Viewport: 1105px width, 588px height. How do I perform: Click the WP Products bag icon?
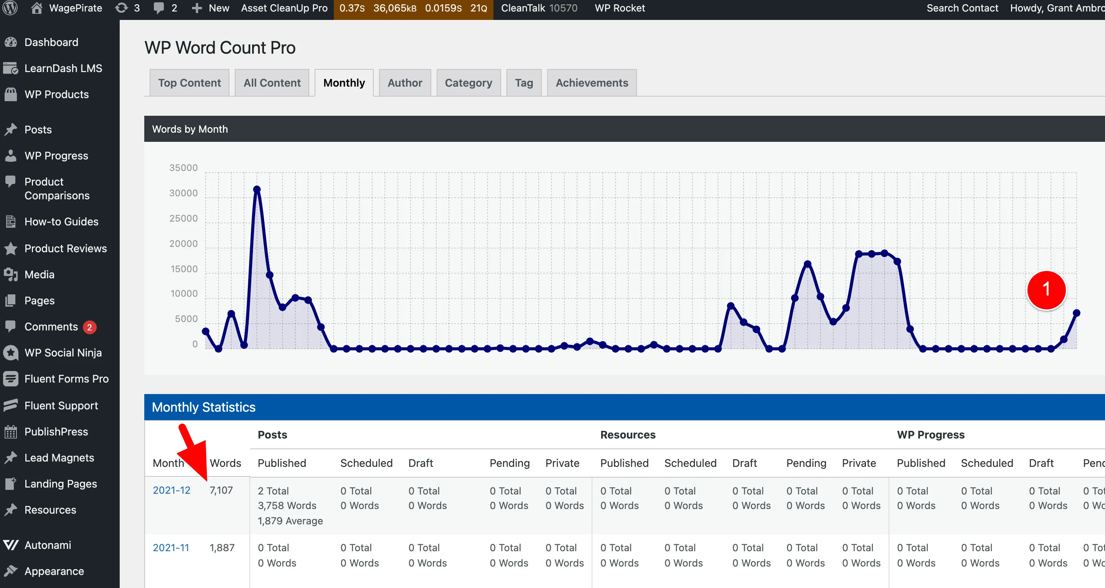(x=11, y=94)
